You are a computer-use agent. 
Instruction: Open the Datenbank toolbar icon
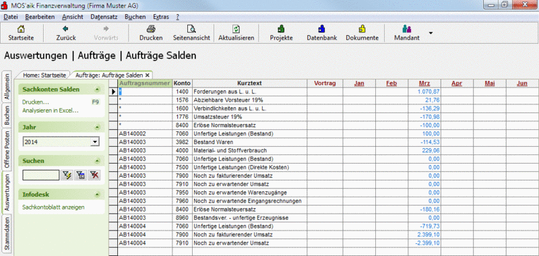pos(322,29)
